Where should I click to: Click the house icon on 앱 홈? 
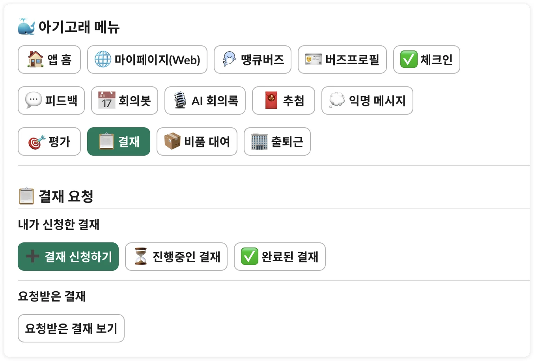(35, 60)
